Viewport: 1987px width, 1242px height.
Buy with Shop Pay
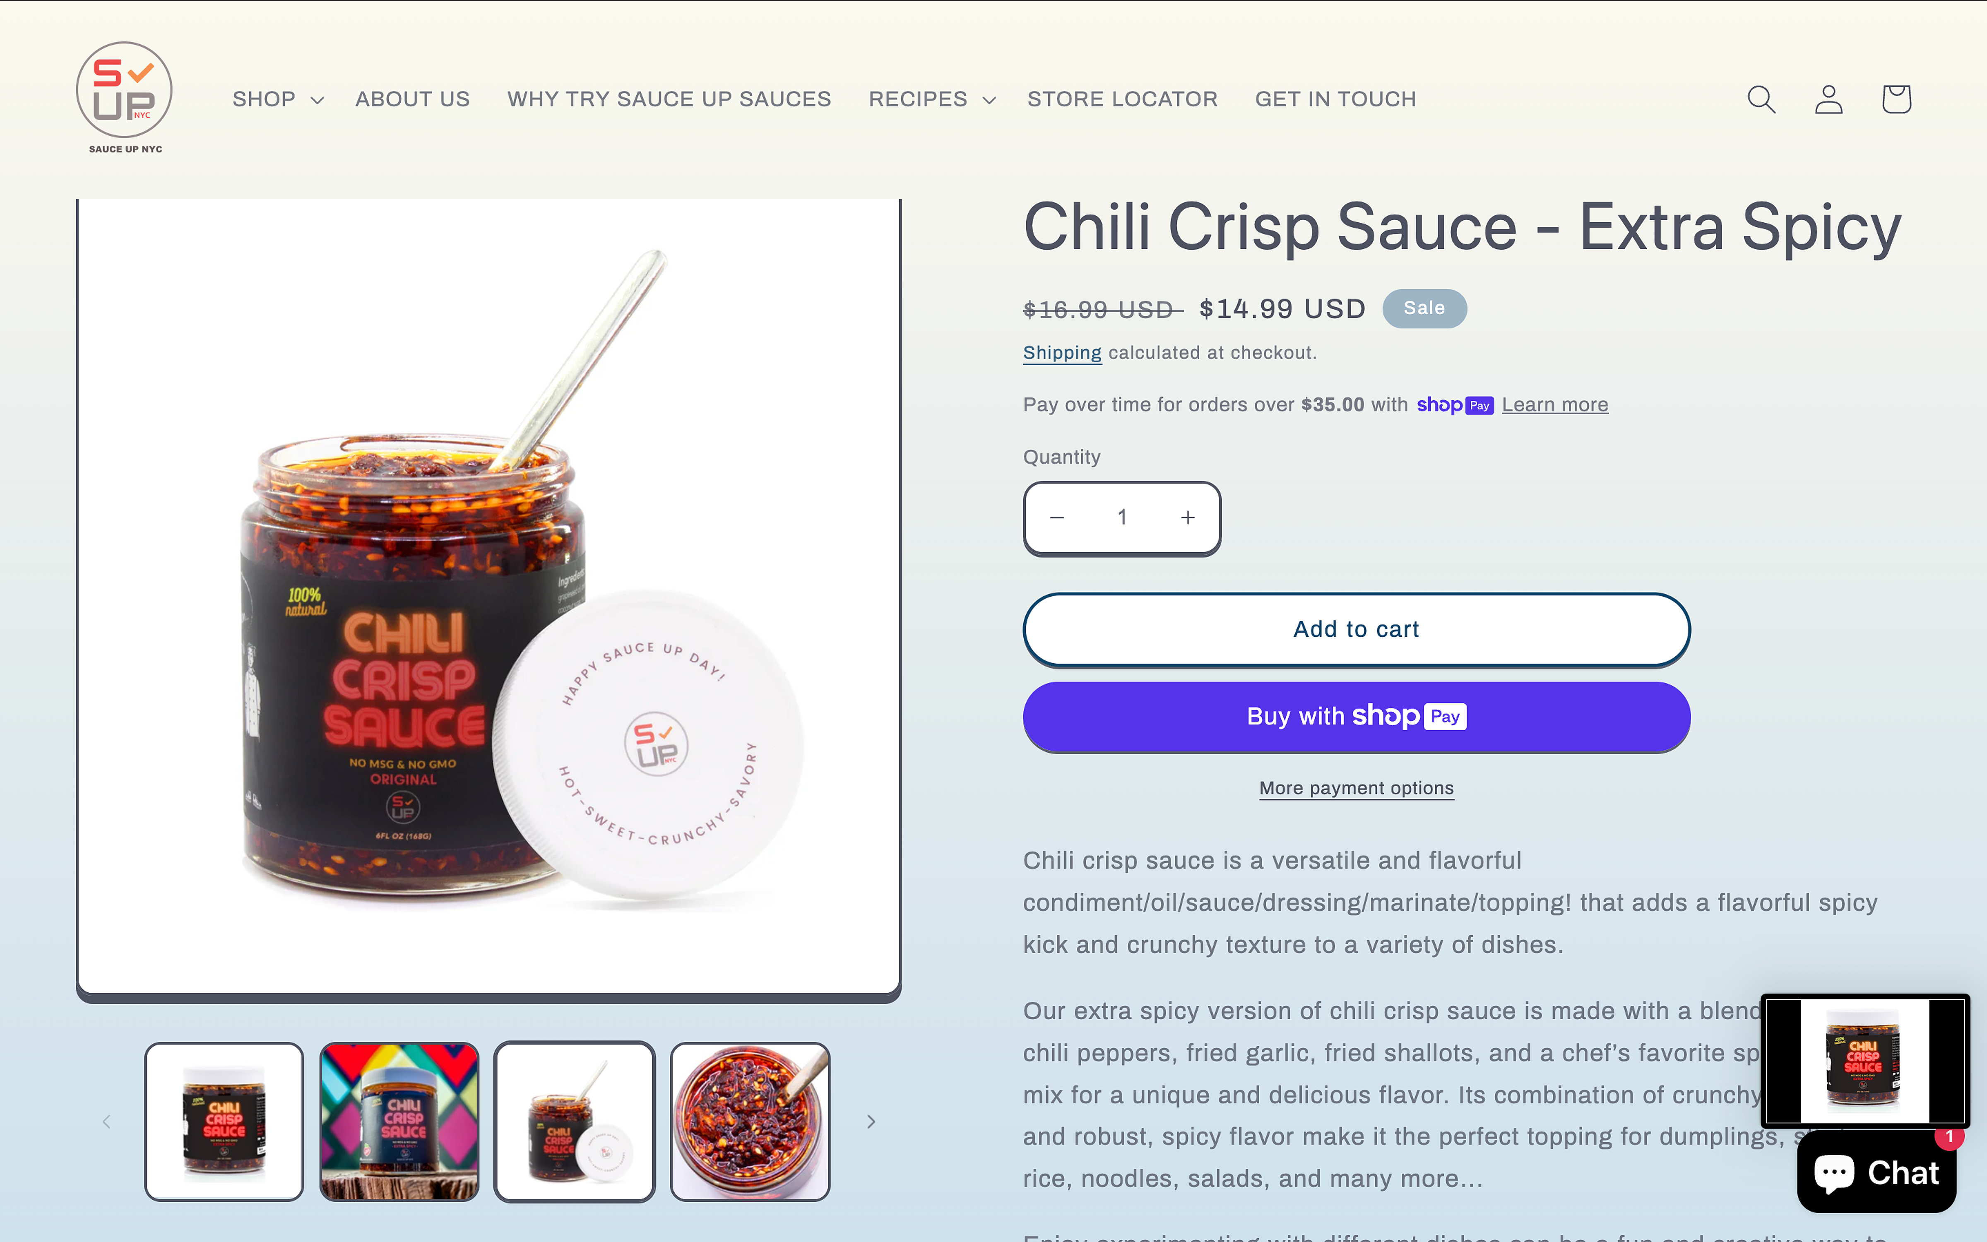[1357, 716]
